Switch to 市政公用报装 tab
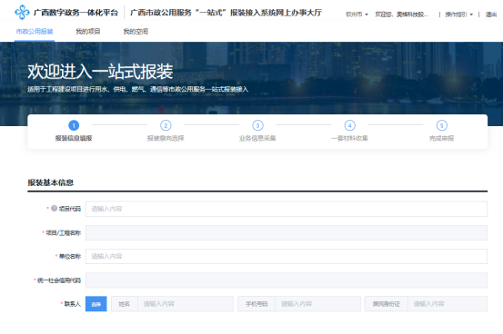Viewport: 503px width, 334px height. pos(35,32)
